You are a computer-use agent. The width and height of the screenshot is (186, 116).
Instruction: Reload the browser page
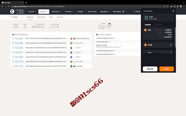point(8,6)
